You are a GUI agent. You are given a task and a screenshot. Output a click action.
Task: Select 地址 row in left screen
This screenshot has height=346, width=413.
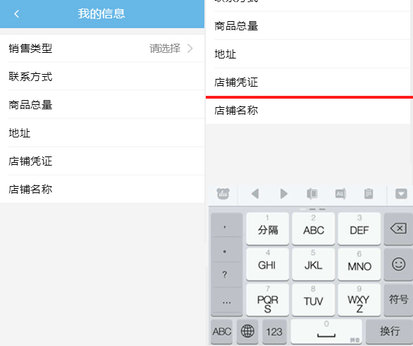pyautogui.click(x=102, y=133)
